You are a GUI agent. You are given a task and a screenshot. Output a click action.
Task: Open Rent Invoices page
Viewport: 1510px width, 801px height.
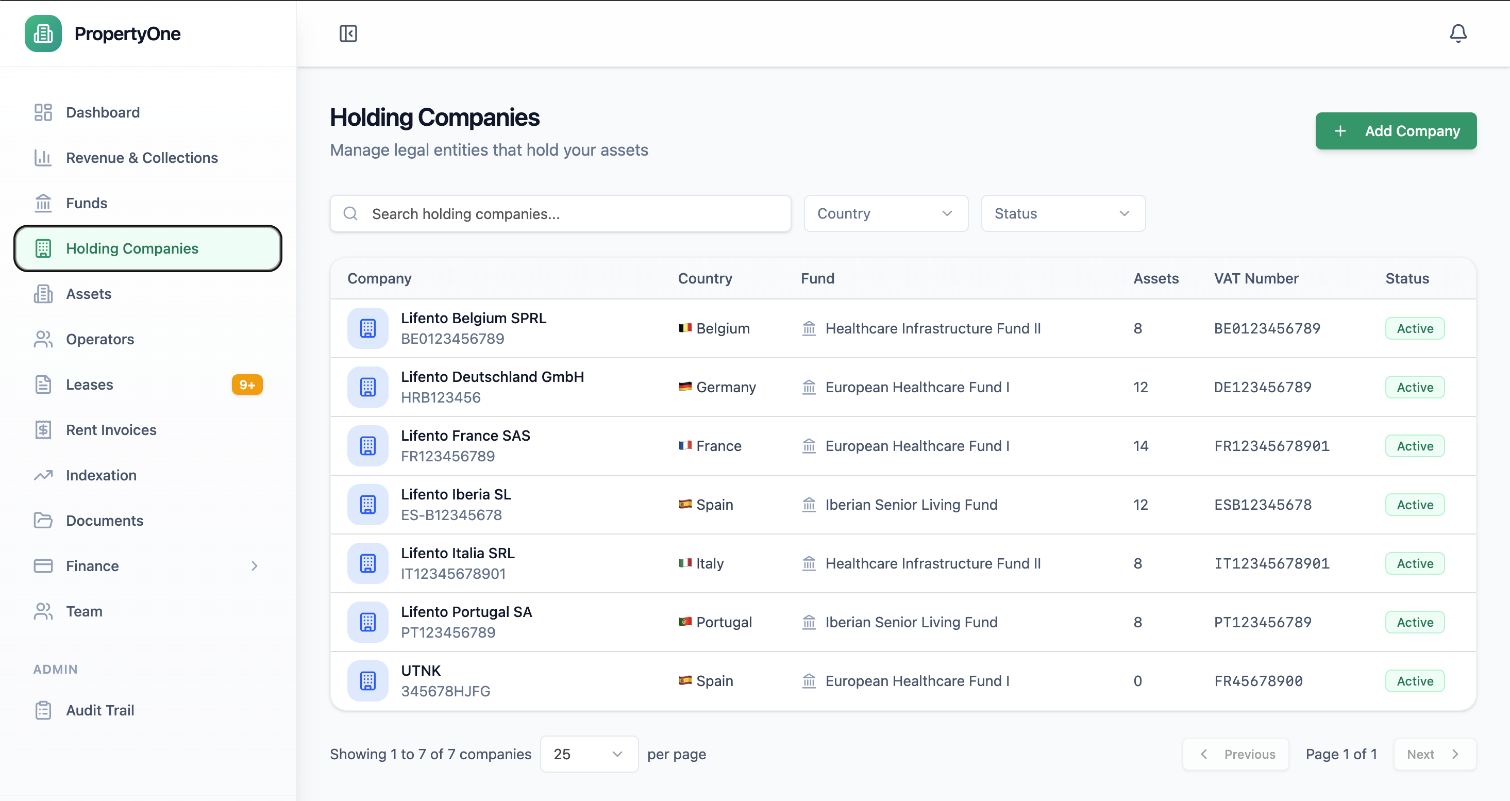[x=148, y=430]
